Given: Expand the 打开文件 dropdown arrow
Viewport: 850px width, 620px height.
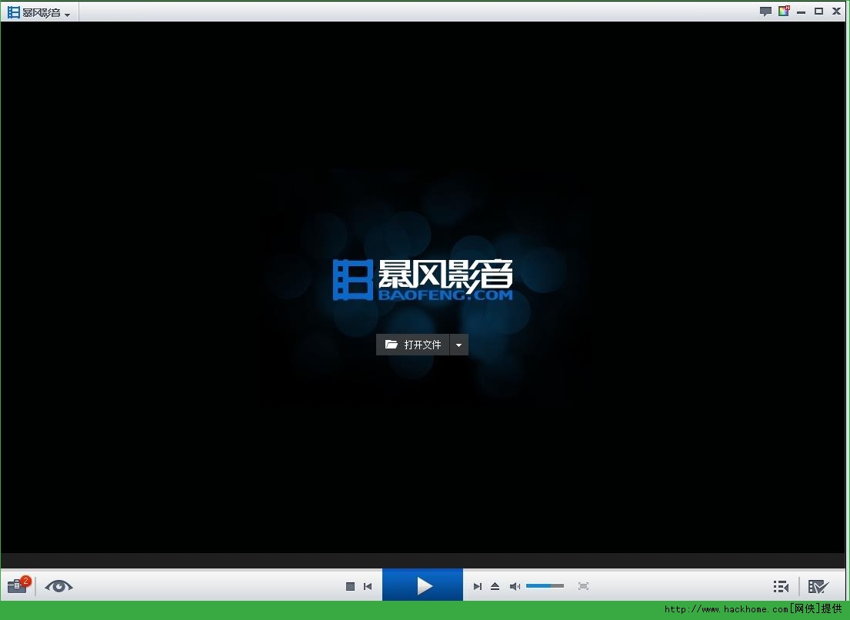Looking at the screenshot, I should pyautogui.click(x=459, y=345).
